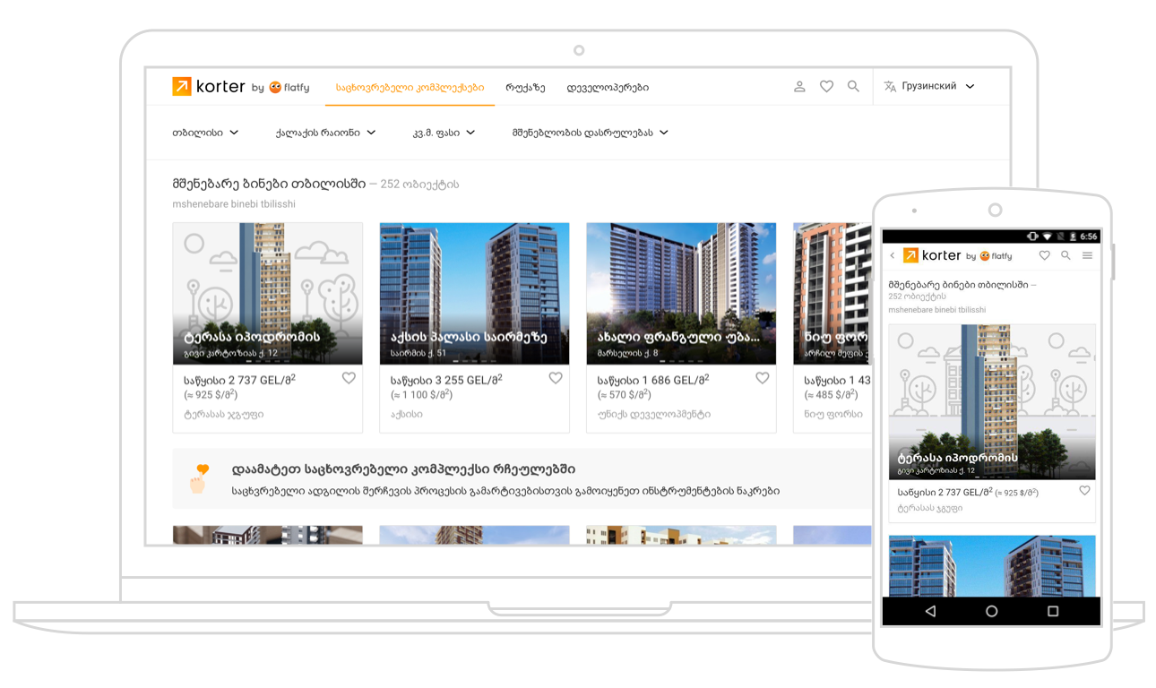Open the დეველოპერები developers tab
Viewport: 1156px width, 688px height.
608,88
